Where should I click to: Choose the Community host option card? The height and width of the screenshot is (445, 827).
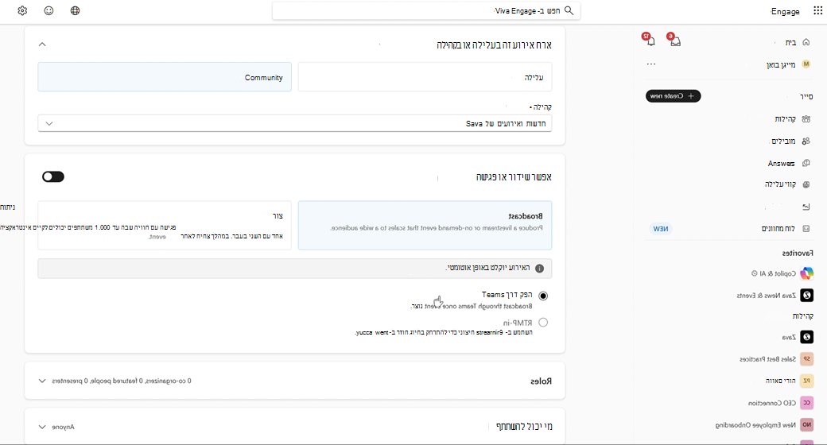165,77
